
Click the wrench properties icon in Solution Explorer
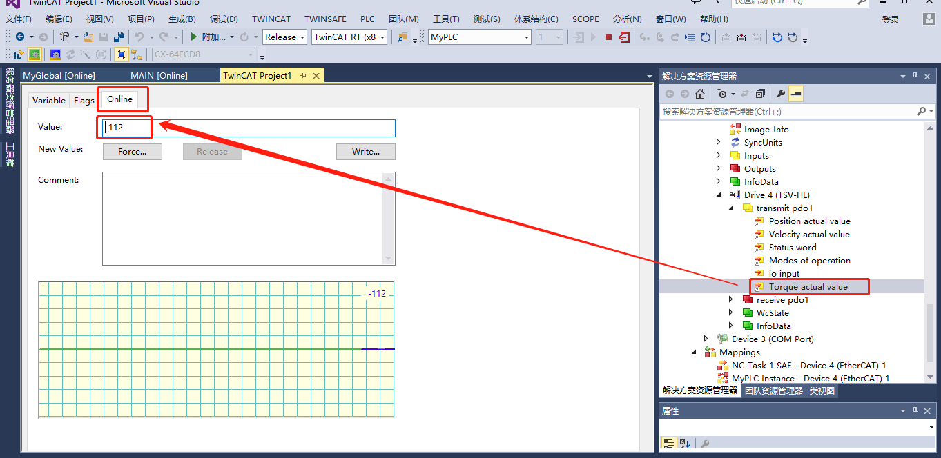tap(781, 94)
